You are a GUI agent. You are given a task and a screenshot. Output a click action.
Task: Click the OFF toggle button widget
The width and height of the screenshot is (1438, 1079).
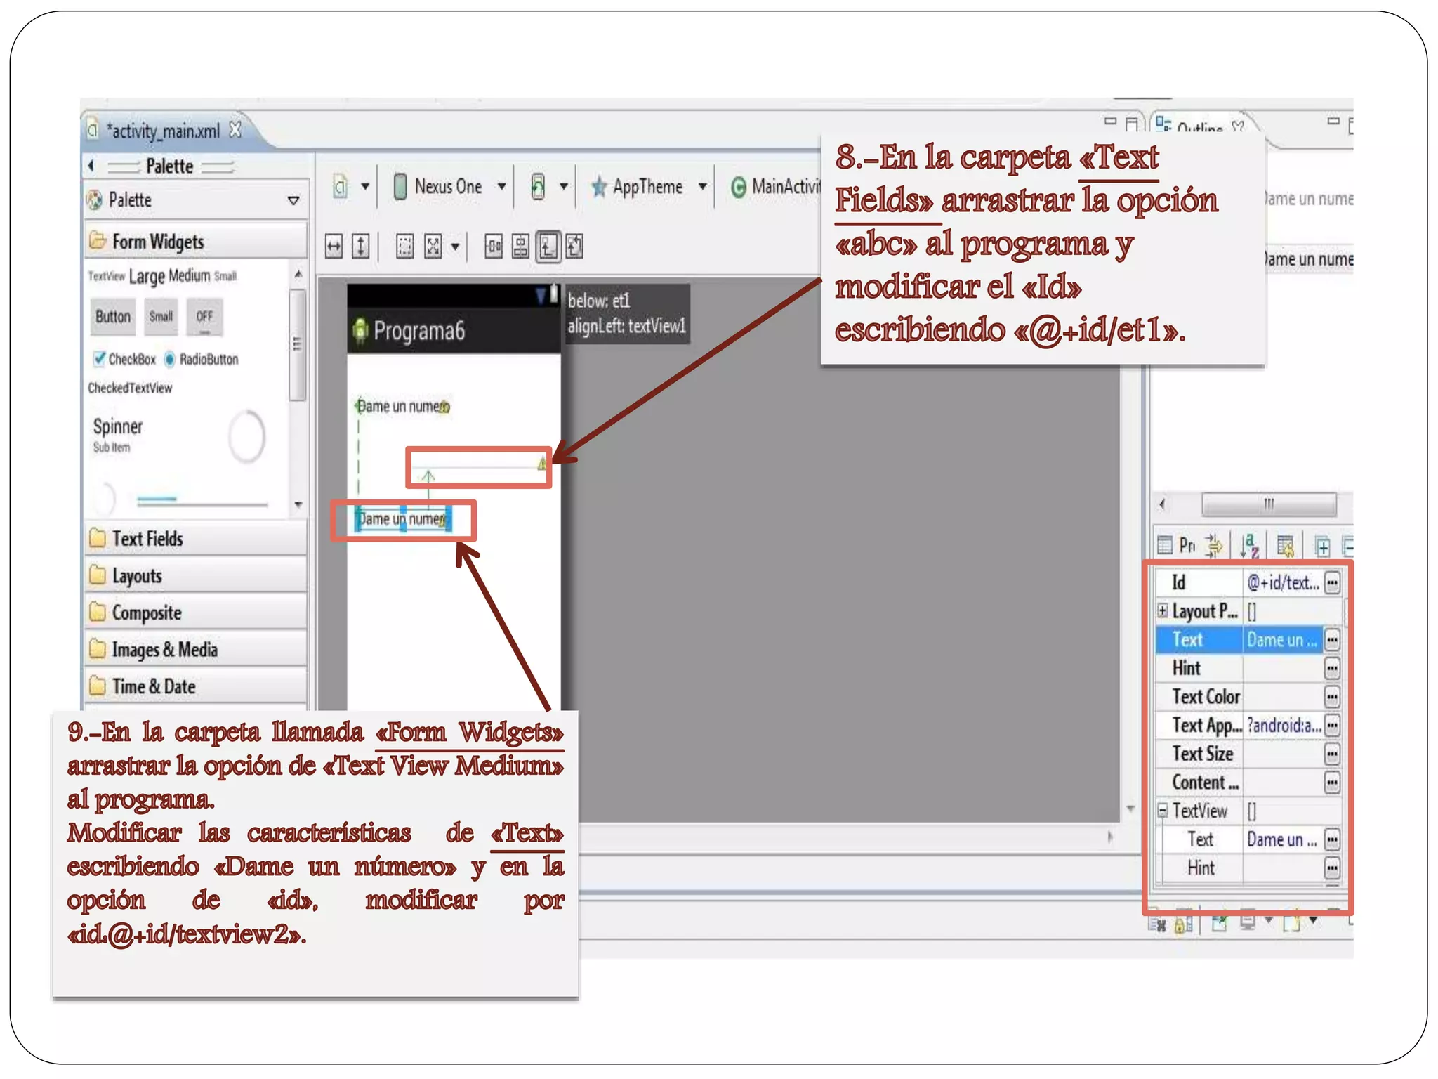[x=204, y=317]
